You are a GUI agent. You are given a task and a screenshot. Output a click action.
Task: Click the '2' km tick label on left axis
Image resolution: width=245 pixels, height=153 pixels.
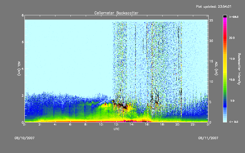coord(23,95)
